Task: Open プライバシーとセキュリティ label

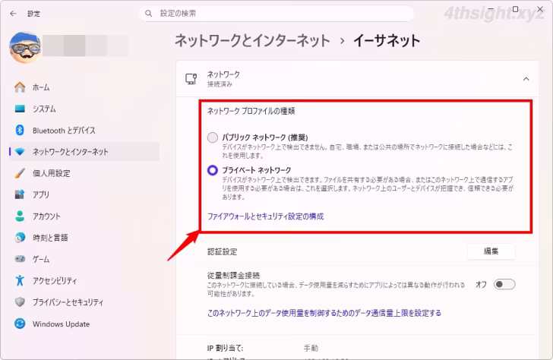Action: (68, 302)
